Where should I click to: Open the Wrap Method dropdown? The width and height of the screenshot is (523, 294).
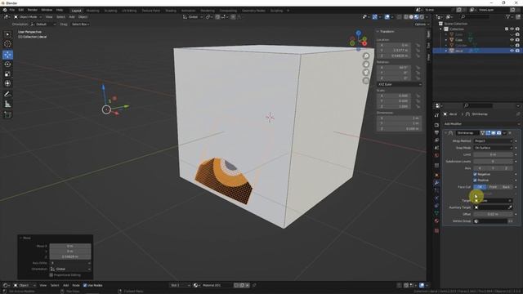point(493,141)
